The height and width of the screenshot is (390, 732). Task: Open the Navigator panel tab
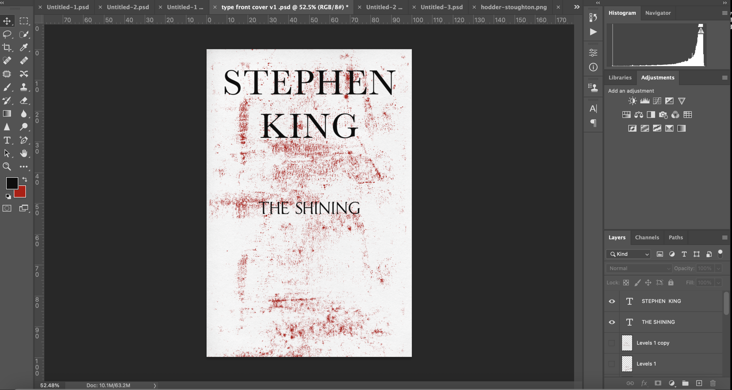(658, 13)
